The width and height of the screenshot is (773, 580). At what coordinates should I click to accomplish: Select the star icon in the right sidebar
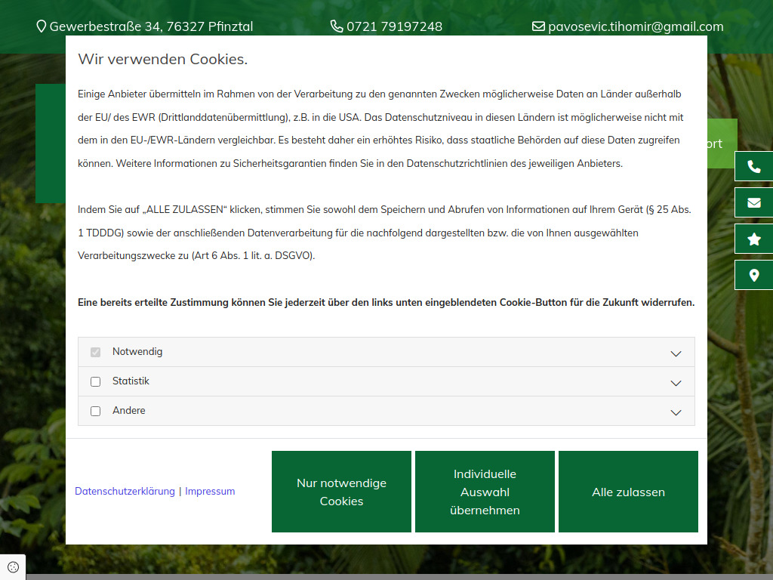point(753,238)
